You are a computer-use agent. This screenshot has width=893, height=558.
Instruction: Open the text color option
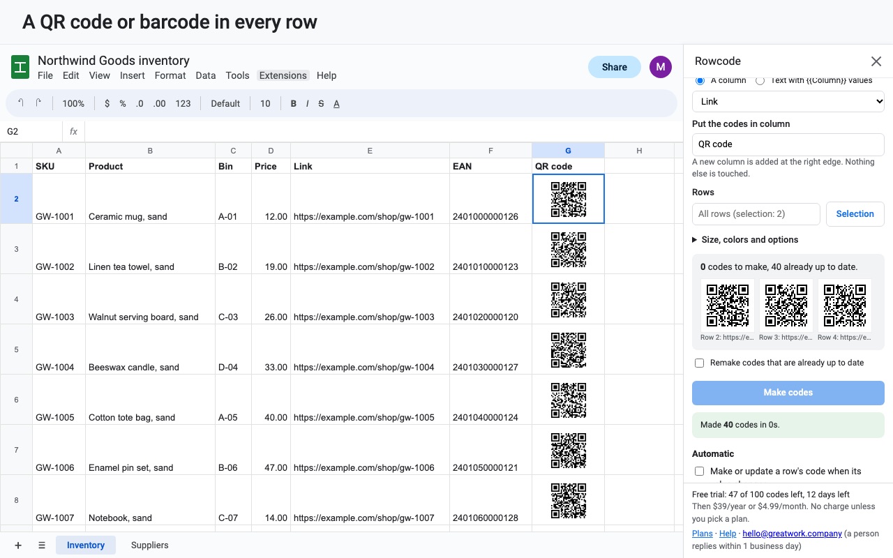[336, 103]
